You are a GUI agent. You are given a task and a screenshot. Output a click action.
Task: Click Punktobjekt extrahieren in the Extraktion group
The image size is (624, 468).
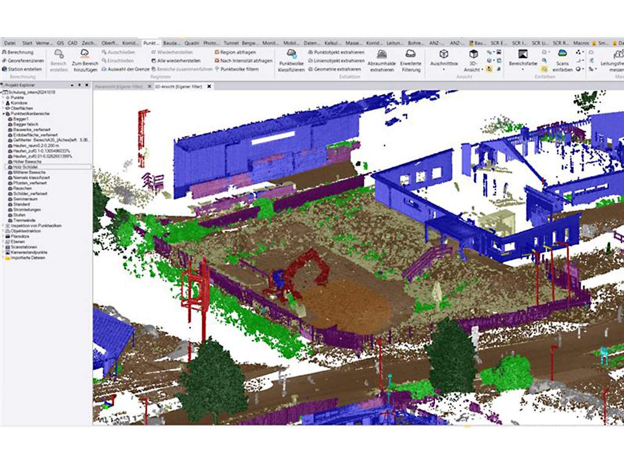[336, 52]
